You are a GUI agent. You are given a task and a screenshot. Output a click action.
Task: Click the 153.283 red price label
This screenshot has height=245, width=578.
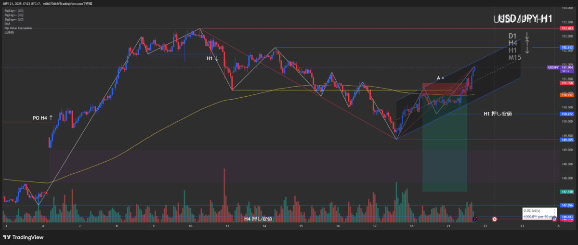[566, 28]
